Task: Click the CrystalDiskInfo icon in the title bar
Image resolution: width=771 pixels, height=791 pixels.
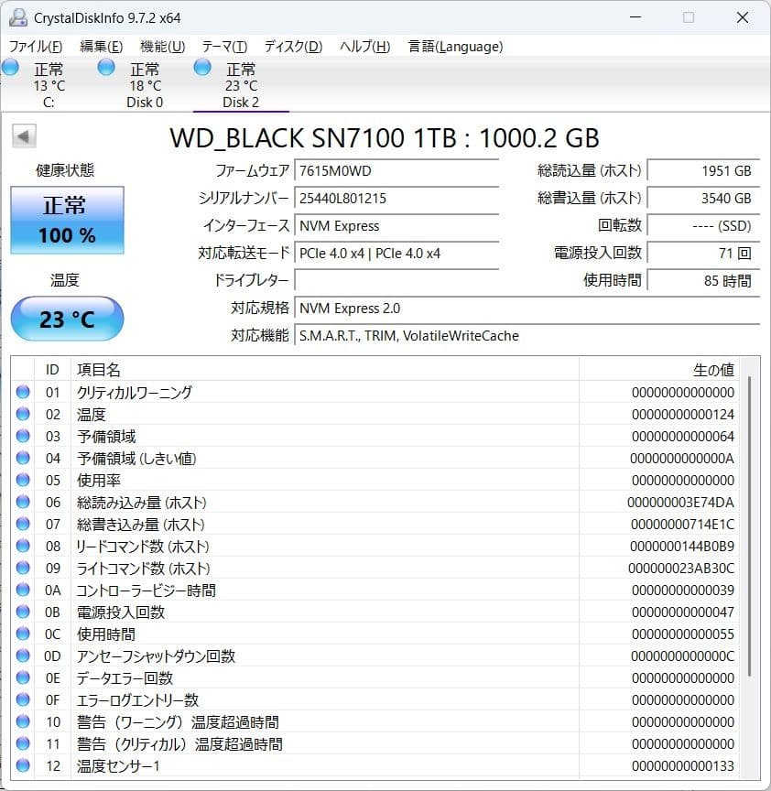Action: click(18, 16)
